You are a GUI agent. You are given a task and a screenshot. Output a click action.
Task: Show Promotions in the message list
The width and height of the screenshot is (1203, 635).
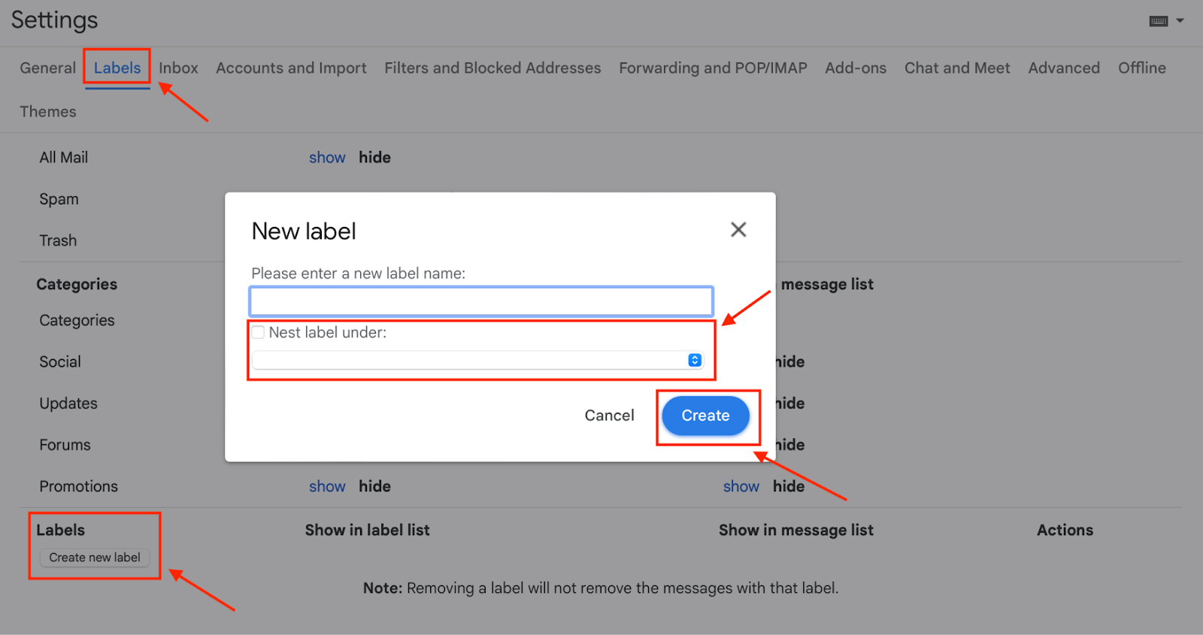coord(741,486)
